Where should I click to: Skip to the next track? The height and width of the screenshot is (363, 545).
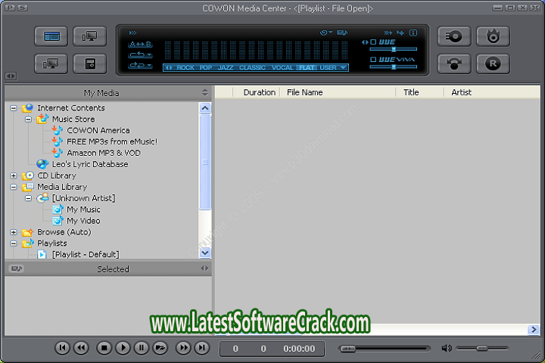pyautogui.click(x=201, y=348)
